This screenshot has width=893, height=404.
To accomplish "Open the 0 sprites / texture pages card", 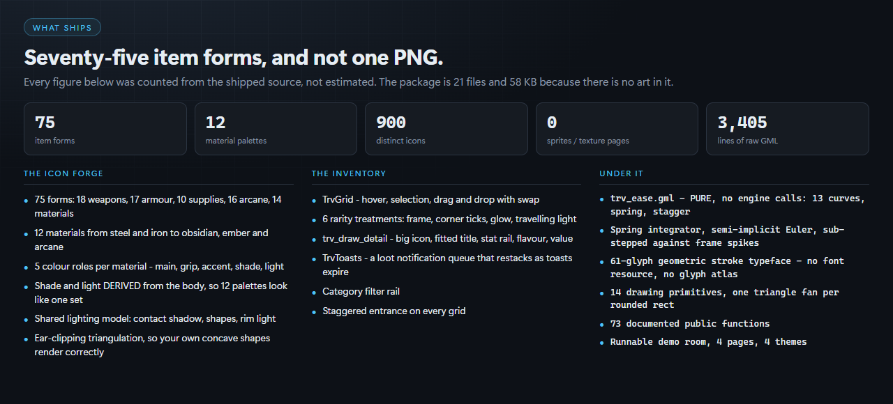I will (x=617, y=129).
